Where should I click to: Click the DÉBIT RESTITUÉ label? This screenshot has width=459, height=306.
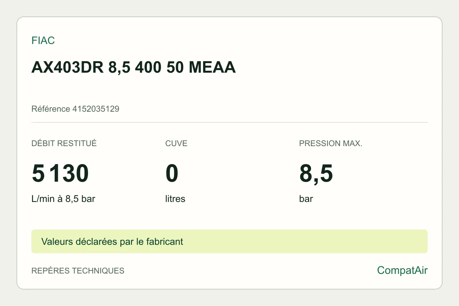tap(64, 143)
